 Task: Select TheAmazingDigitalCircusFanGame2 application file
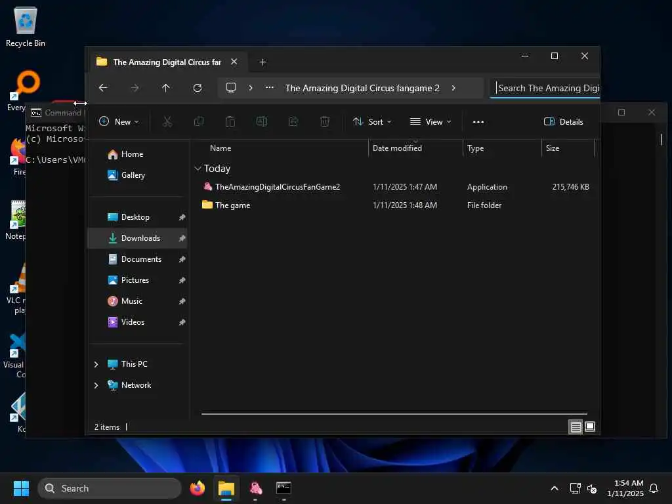coord(278,187)
